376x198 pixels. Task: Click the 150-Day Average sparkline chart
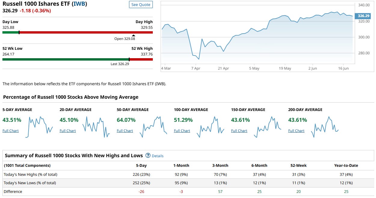coord(268,127)
